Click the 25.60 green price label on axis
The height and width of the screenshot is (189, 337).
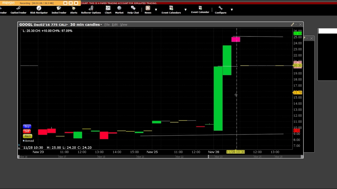coord(298,34)
